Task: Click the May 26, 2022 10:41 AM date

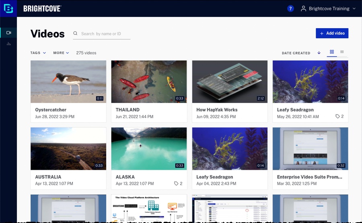Action: 298,116
